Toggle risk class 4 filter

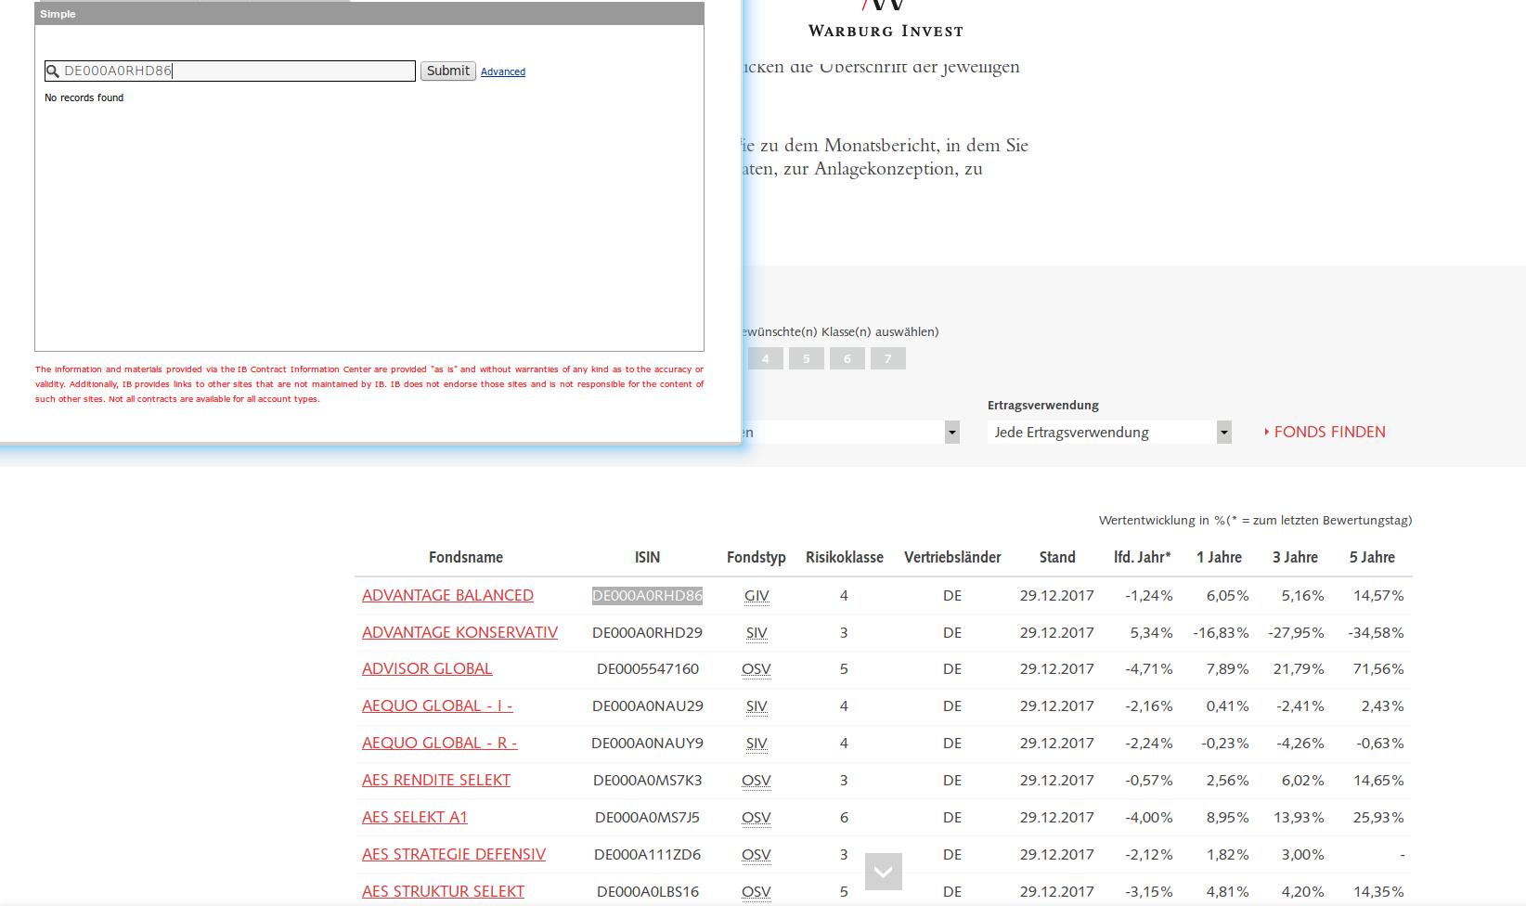point(766,358)
